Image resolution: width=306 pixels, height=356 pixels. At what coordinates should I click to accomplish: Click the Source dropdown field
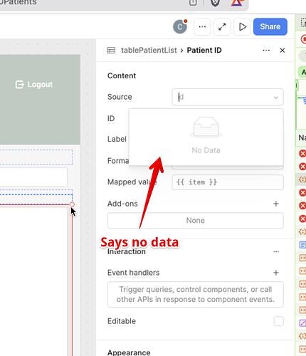point(228,97)
